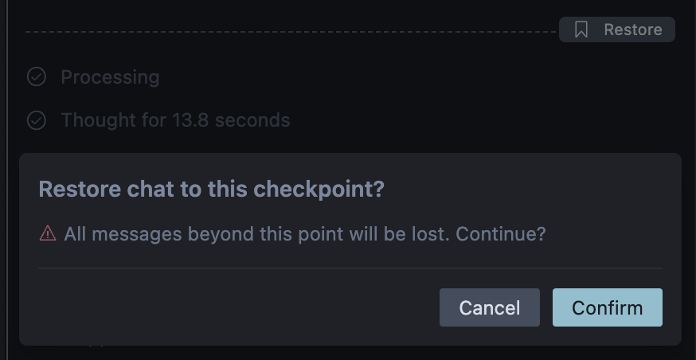Expand the Processing step
696x360 pixels.
(x=110, y=77)
